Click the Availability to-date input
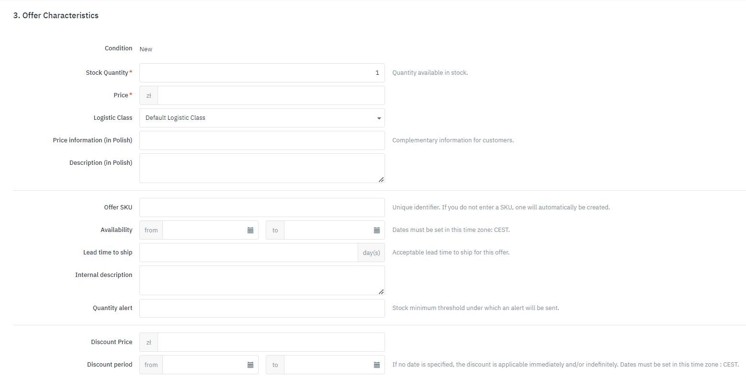This screenshot has width=746, height=380. pyautogui.click(x=328, y=230)
